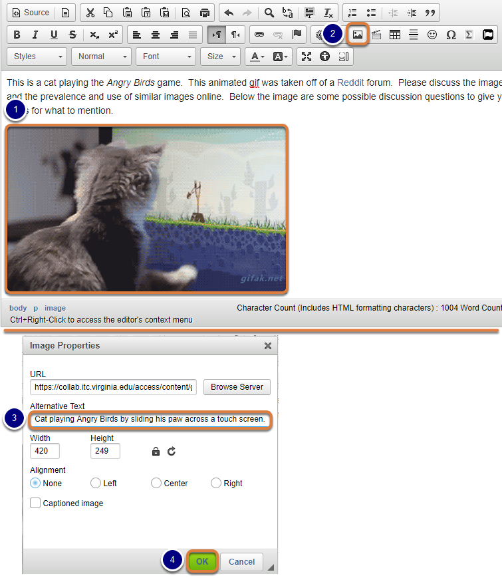Select image in the elements path
502x578 pixels.
[55, 308]
